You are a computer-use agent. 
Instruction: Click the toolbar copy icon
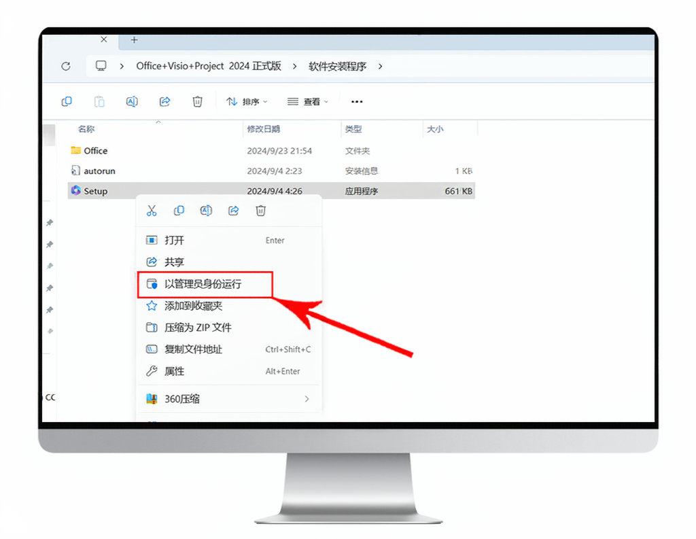pos(67,102)
